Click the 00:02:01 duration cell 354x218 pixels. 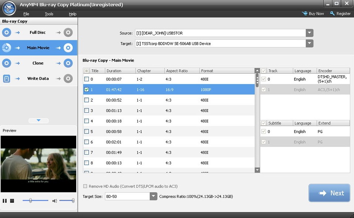coord(114,142)
